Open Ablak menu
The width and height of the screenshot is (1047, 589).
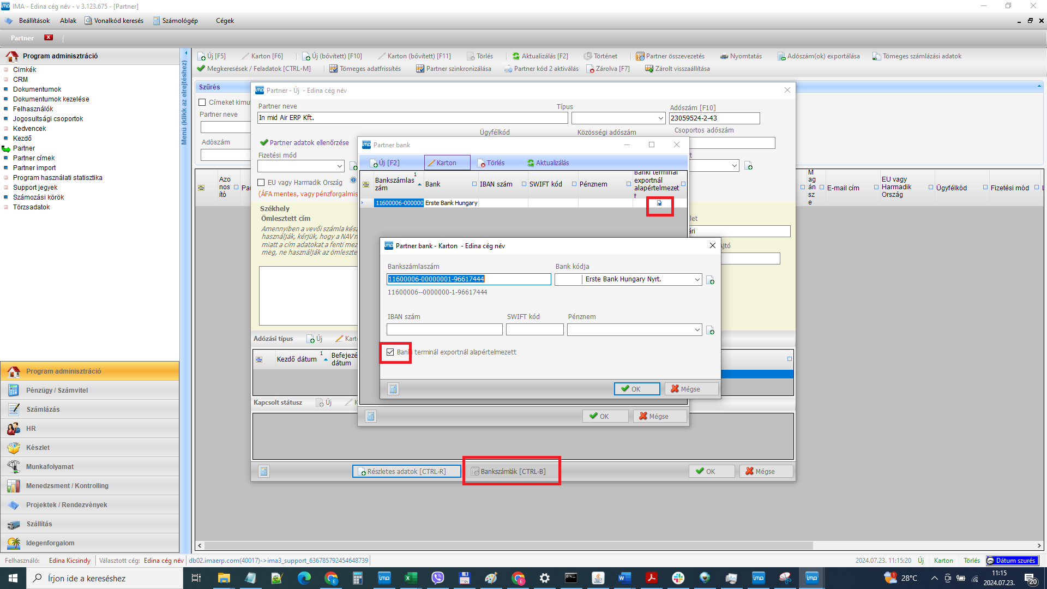tap(68, 21)
